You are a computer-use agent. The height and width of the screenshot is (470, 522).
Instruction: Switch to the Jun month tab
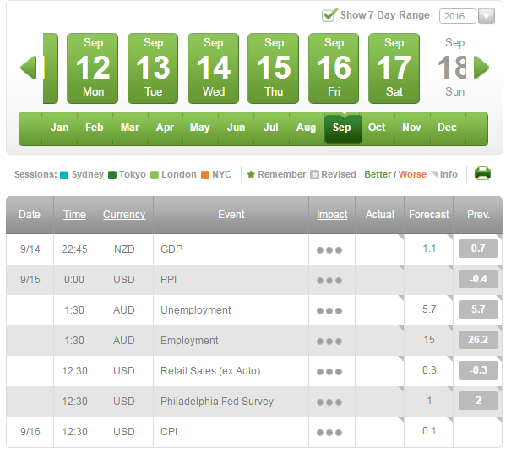coord(236,128)
